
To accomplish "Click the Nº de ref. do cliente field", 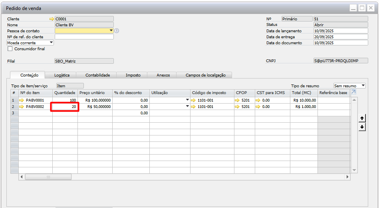I will (84, 37).
